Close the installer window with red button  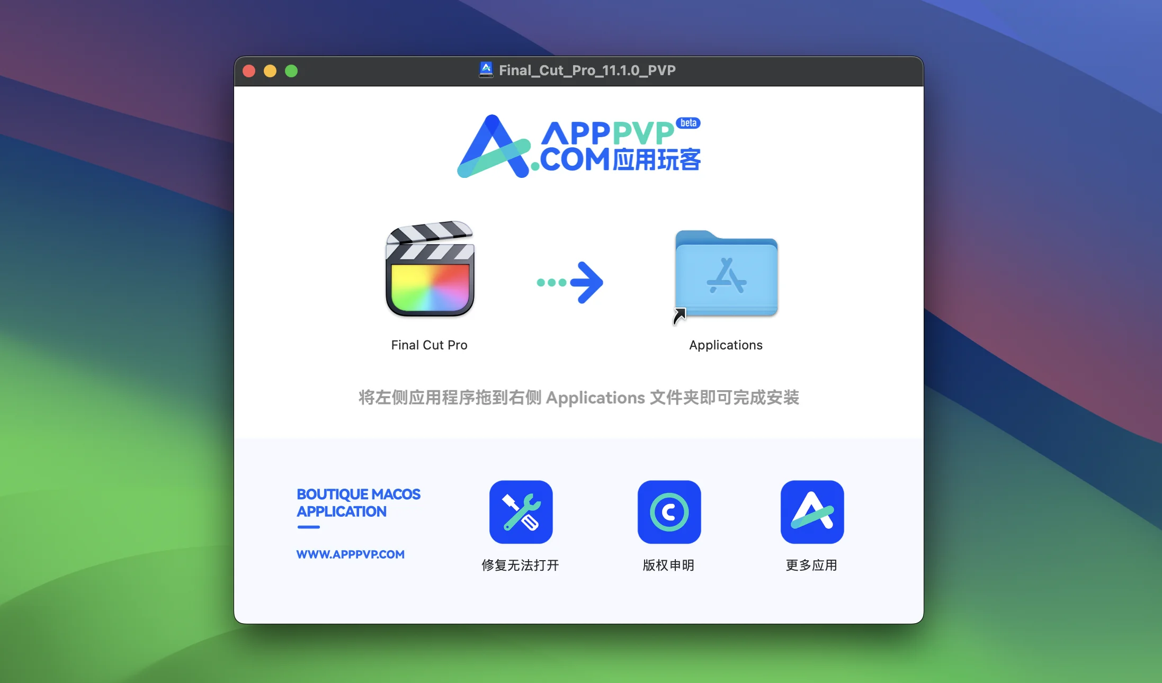[x=249, y=71]
